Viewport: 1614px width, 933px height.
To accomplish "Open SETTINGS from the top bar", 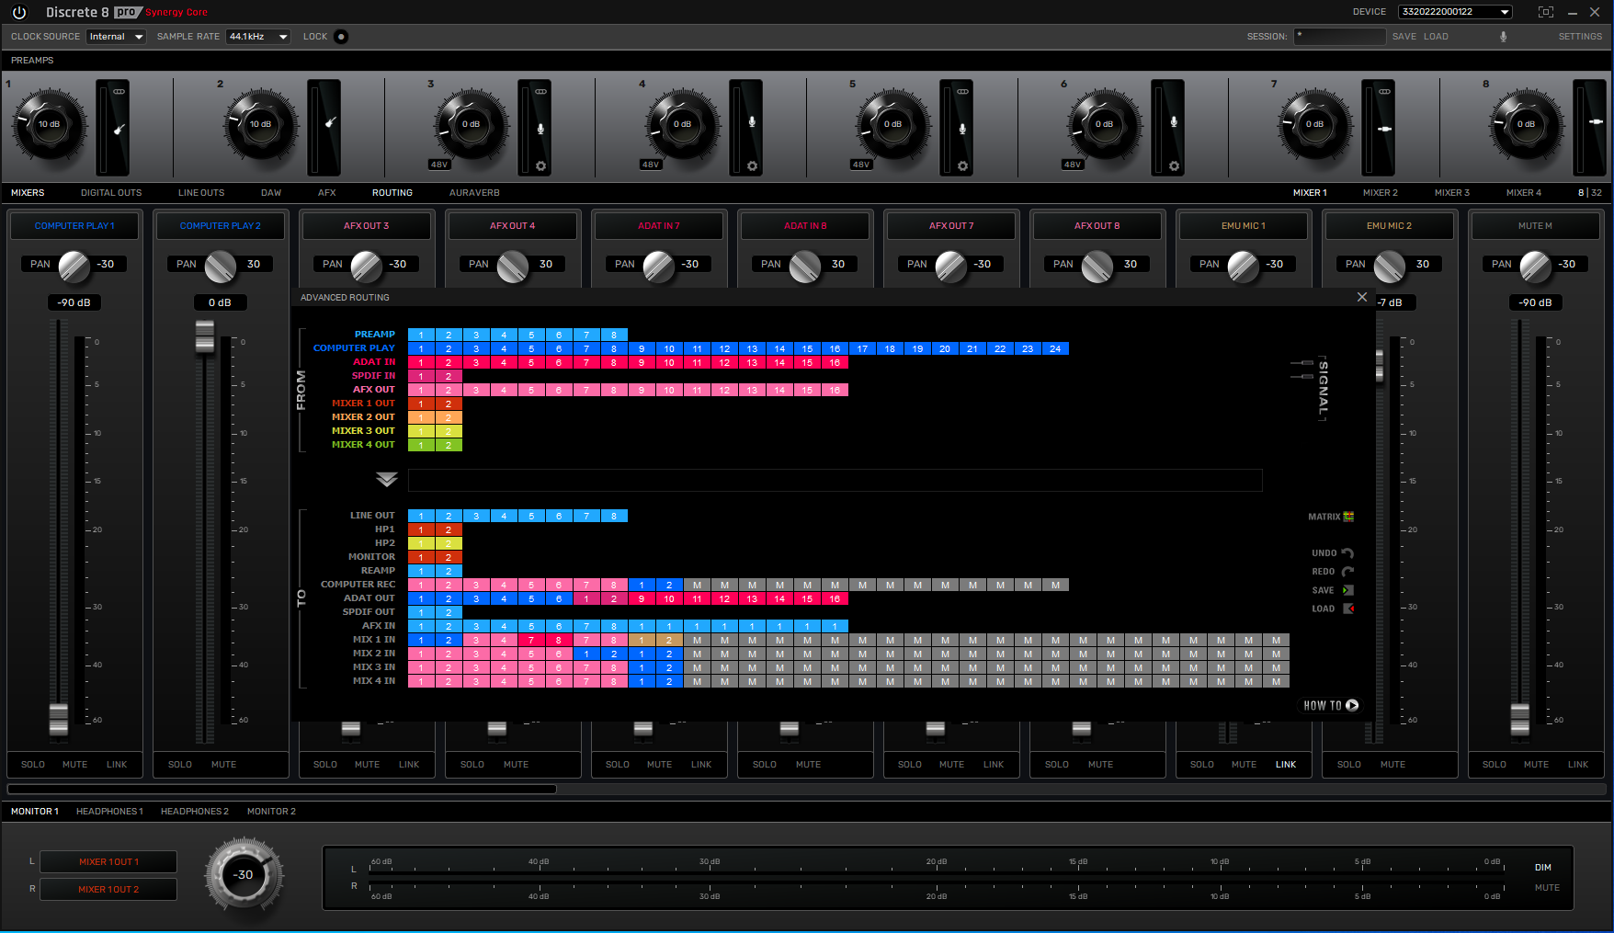I will point(1580,36).
